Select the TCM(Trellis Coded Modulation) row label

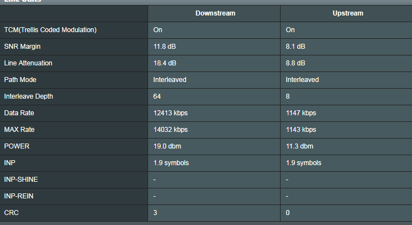tap(50, 30)
